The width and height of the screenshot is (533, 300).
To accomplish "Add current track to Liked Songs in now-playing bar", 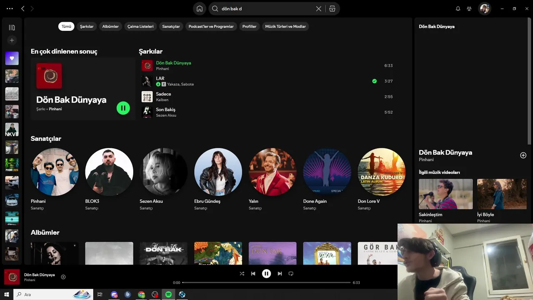I will (x=63, y=277).
